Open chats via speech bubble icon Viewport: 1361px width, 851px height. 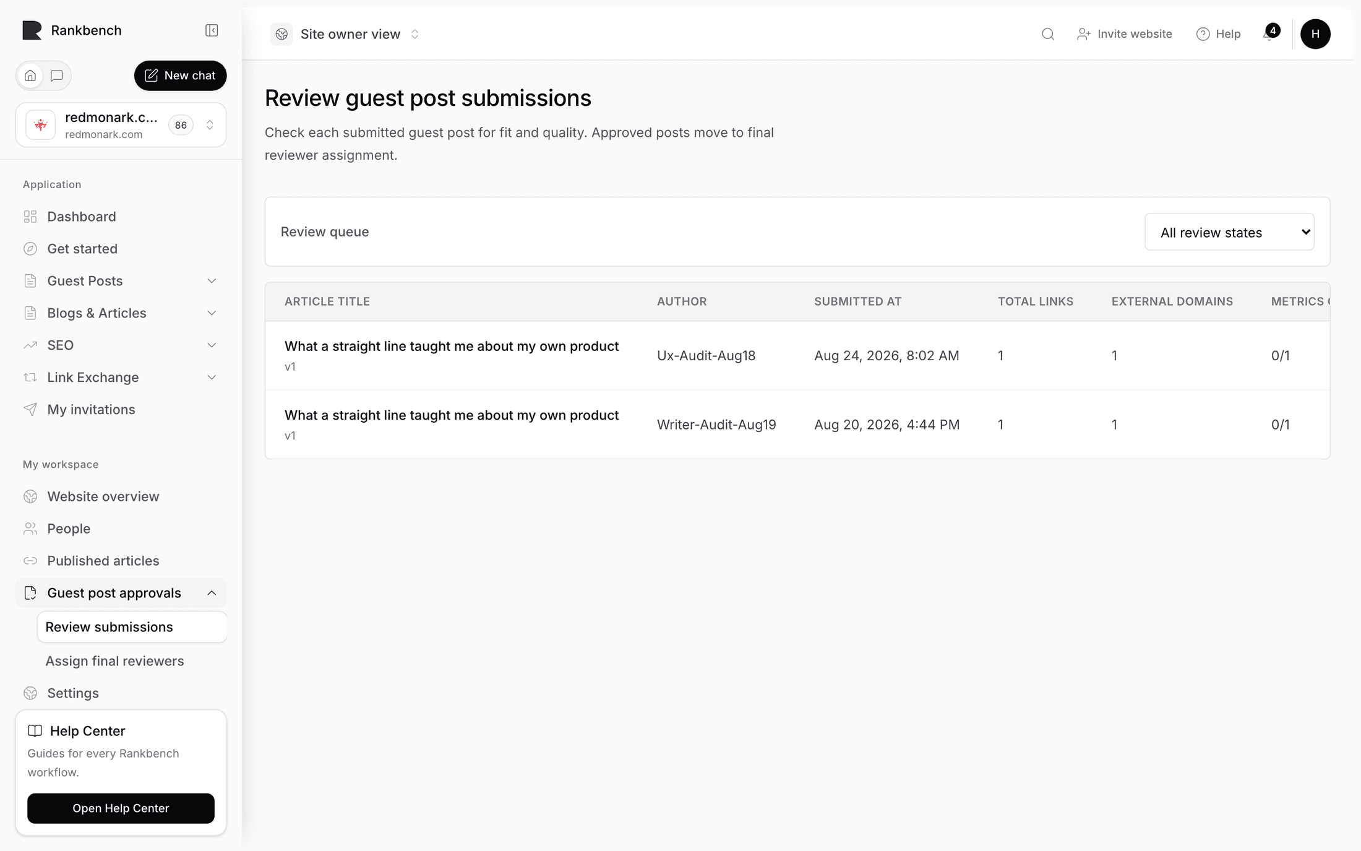[57, 76]
